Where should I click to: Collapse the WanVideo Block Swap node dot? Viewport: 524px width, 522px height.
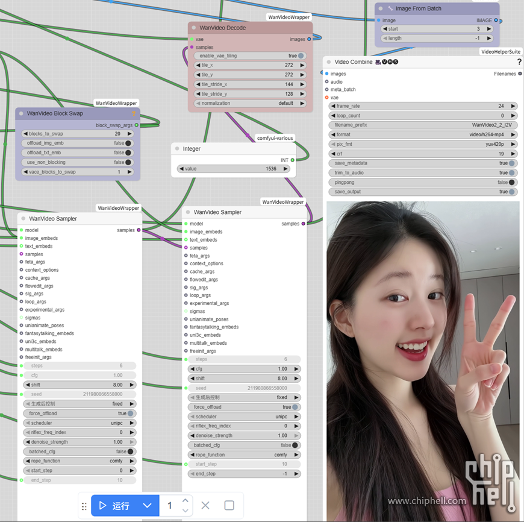click(x=21, y=113)
